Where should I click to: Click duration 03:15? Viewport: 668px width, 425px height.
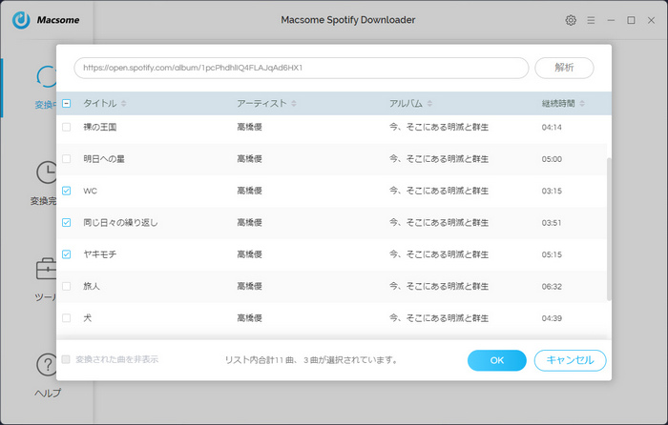[x=552, y=191]
